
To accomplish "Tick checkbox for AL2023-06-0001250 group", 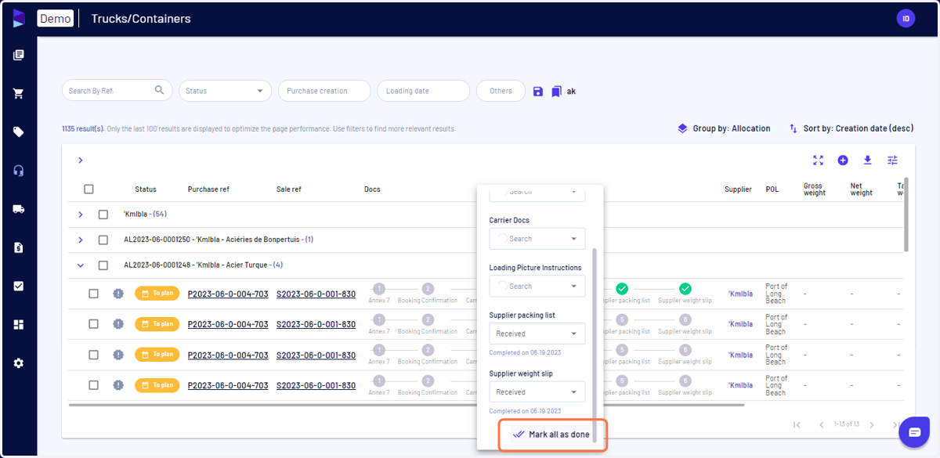I will [103, 240].
